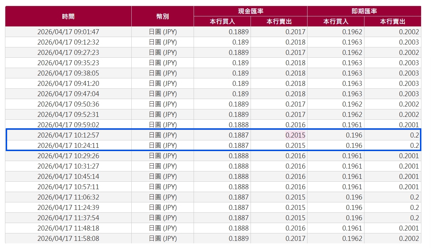Viewport: 431px width, 248px height.
Task: Click cash buy 0.1888 in 09:59:02 row
Action: pos(239,125)
